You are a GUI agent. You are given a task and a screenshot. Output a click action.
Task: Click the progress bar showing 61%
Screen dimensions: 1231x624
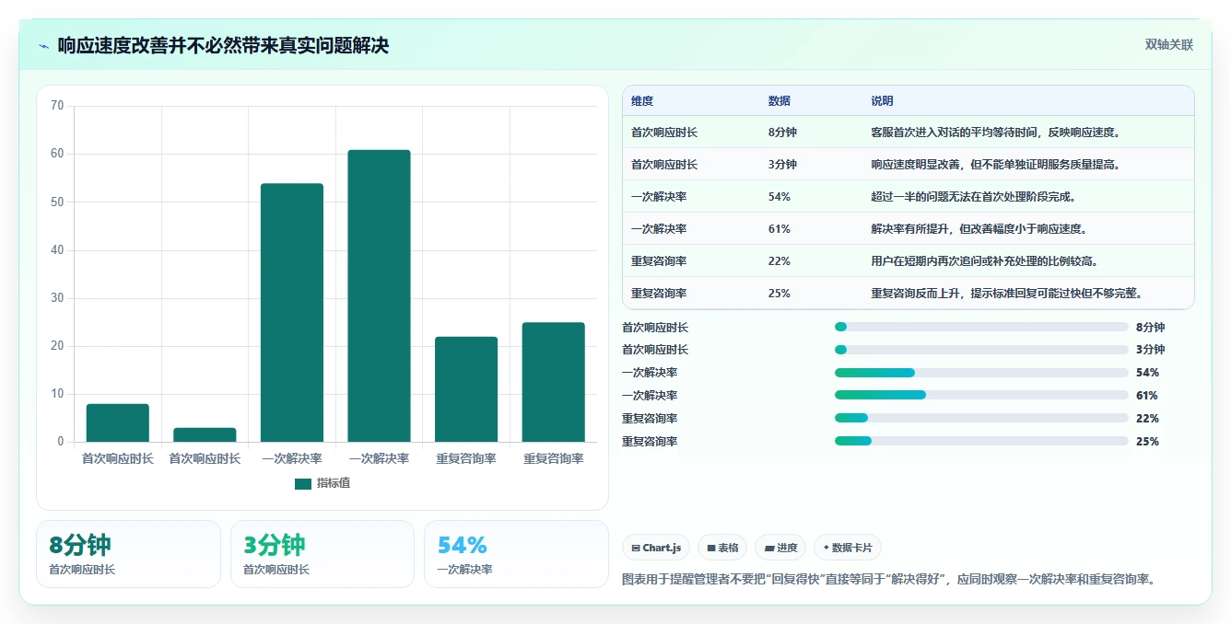pyautogui.click(x=981, y=396)
